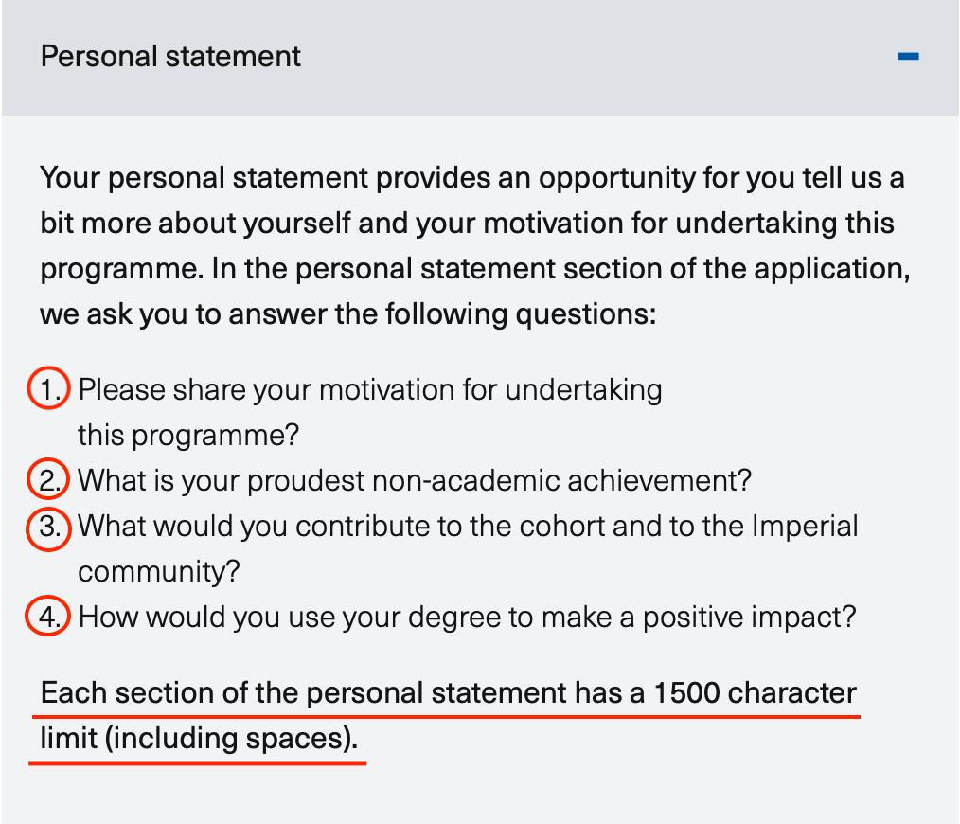Screen dimensions: 960x824
Task: Click the underlined 1500 character limit sentence
Action: coord(448,716)
